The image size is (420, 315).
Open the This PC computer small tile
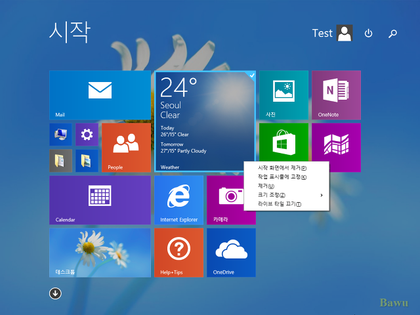pos(60,134)
